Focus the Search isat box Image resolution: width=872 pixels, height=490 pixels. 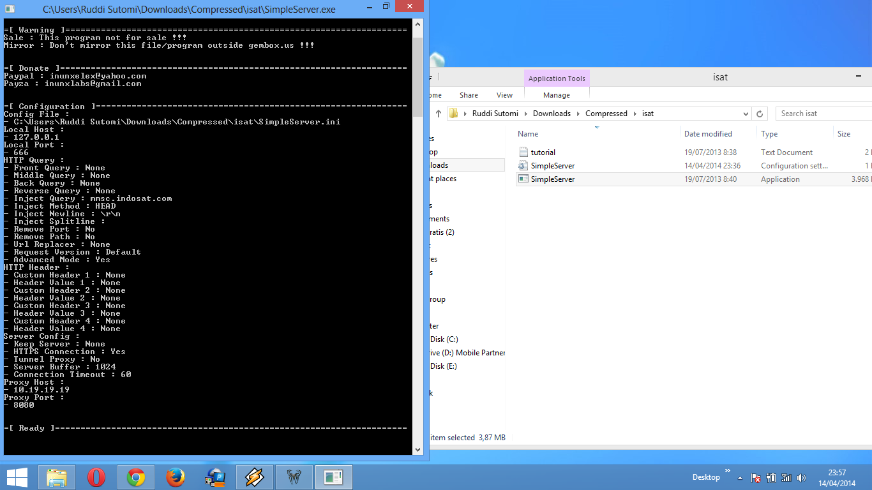pos(823,114)
